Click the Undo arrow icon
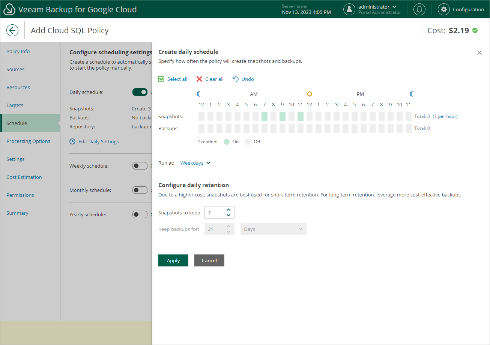Image resolution: width=490 pixels, height=345 pixels. (x=236, y=79)
